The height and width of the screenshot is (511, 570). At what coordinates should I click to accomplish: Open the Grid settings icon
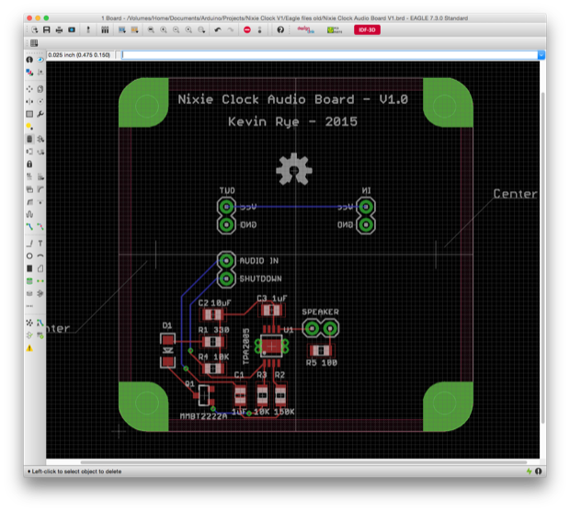(34, 43)
